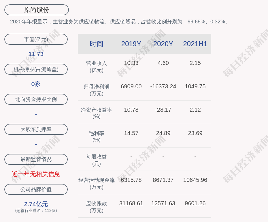Select the 市值(亿元) label pill
This screenshot has height=222, width=268.
coord(36,39)
